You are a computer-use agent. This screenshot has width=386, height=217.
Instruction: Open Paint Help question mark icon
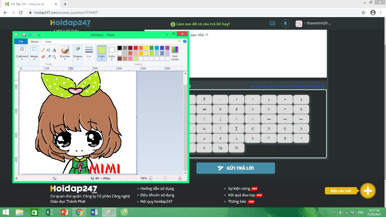click(185, 41)
